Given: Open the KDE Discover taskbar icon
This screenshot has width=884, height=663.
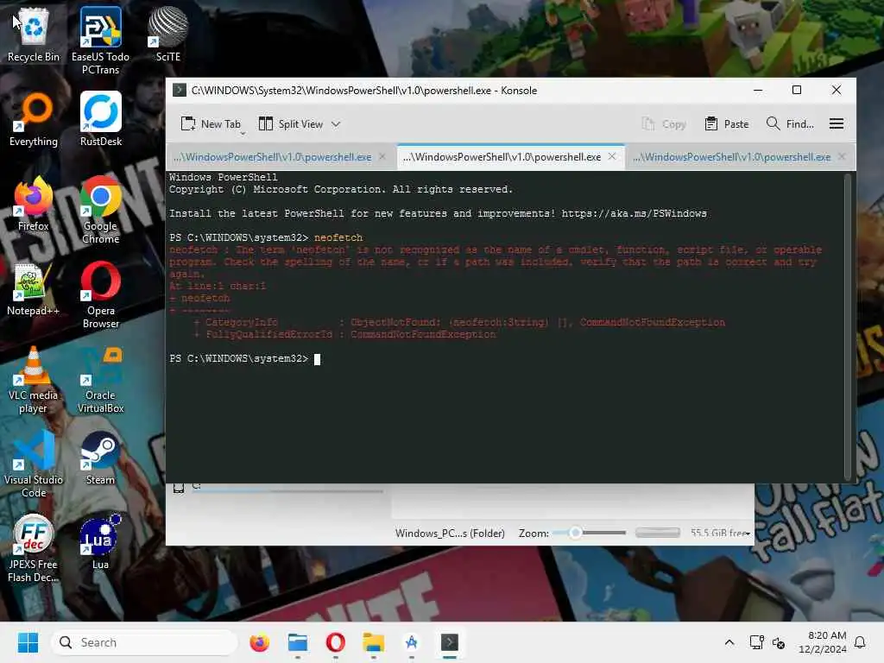Looking at the screenshot, I should [412, 642].
